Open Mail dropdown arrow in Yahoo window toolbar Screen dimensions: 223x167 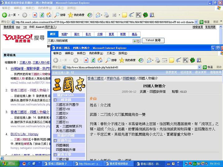point(102,15)
